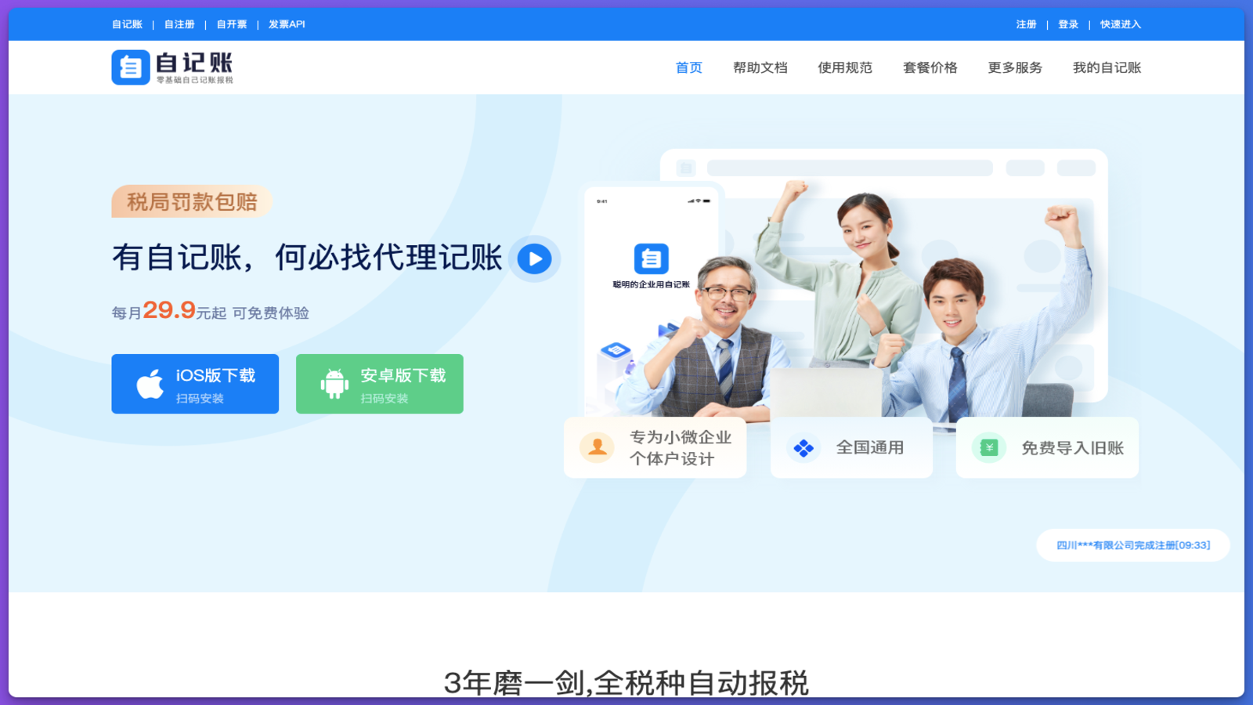This screenshot has height=705, width=1253.
Task: Click 自记账 link in top bar
Action: pos(127,24)
